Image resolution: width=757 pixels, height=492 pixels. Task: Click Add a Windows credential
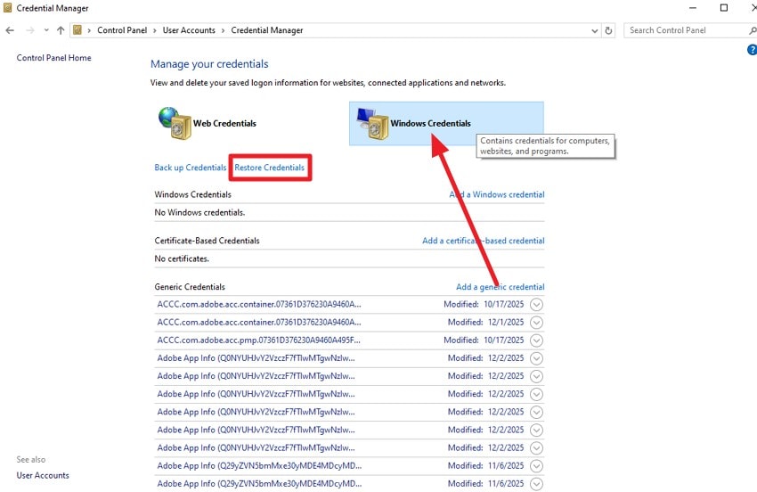click(497, 194)
